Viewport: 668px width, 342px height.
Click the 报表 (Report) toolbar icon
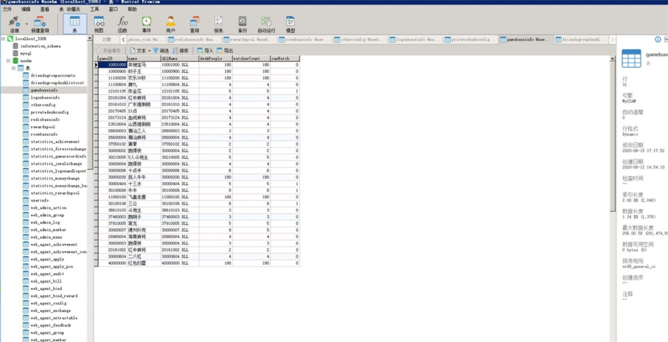point(218,23)
